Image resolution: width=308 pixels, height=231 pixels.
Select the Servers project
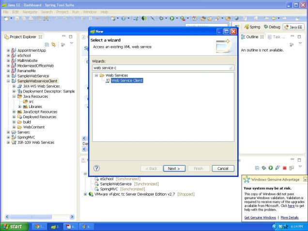(23, 132)
